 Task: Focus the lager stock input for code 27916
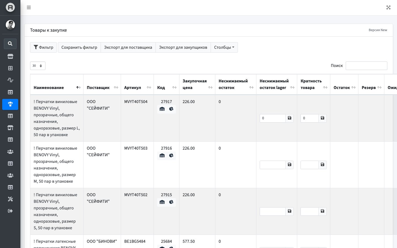[x=273, y=165]
